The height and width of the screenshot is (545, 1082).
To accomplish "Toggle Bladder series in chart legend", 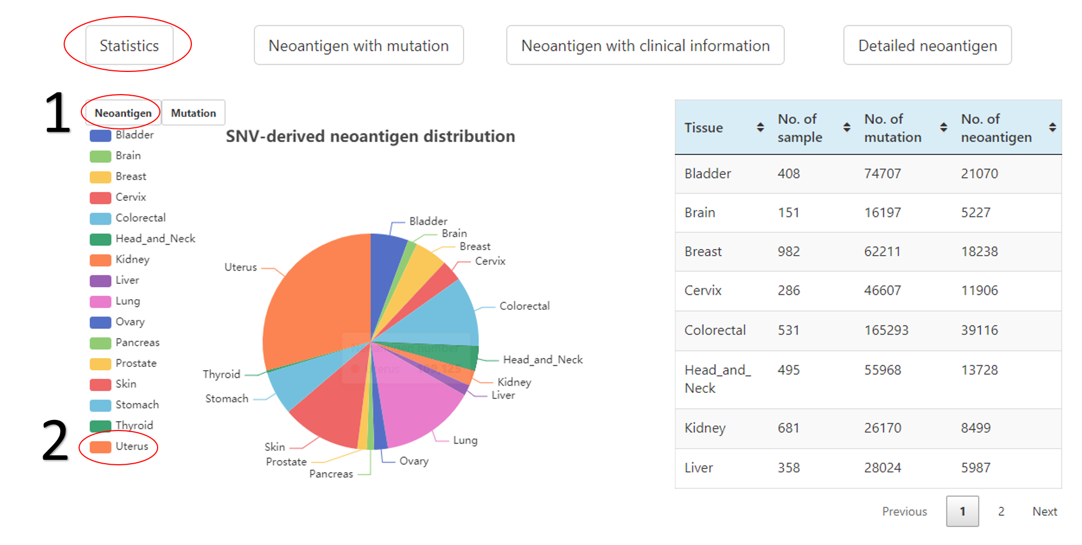I will [122, 135].
